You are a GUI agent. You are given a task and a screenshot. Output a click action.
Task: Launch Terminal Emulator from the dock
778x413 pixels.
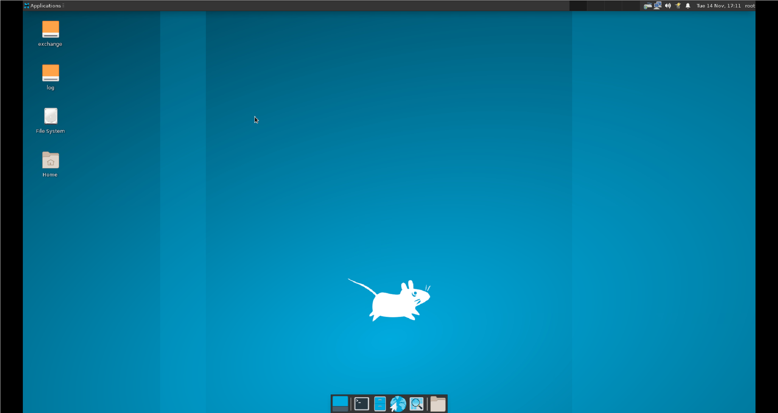[x=362, y=404]
